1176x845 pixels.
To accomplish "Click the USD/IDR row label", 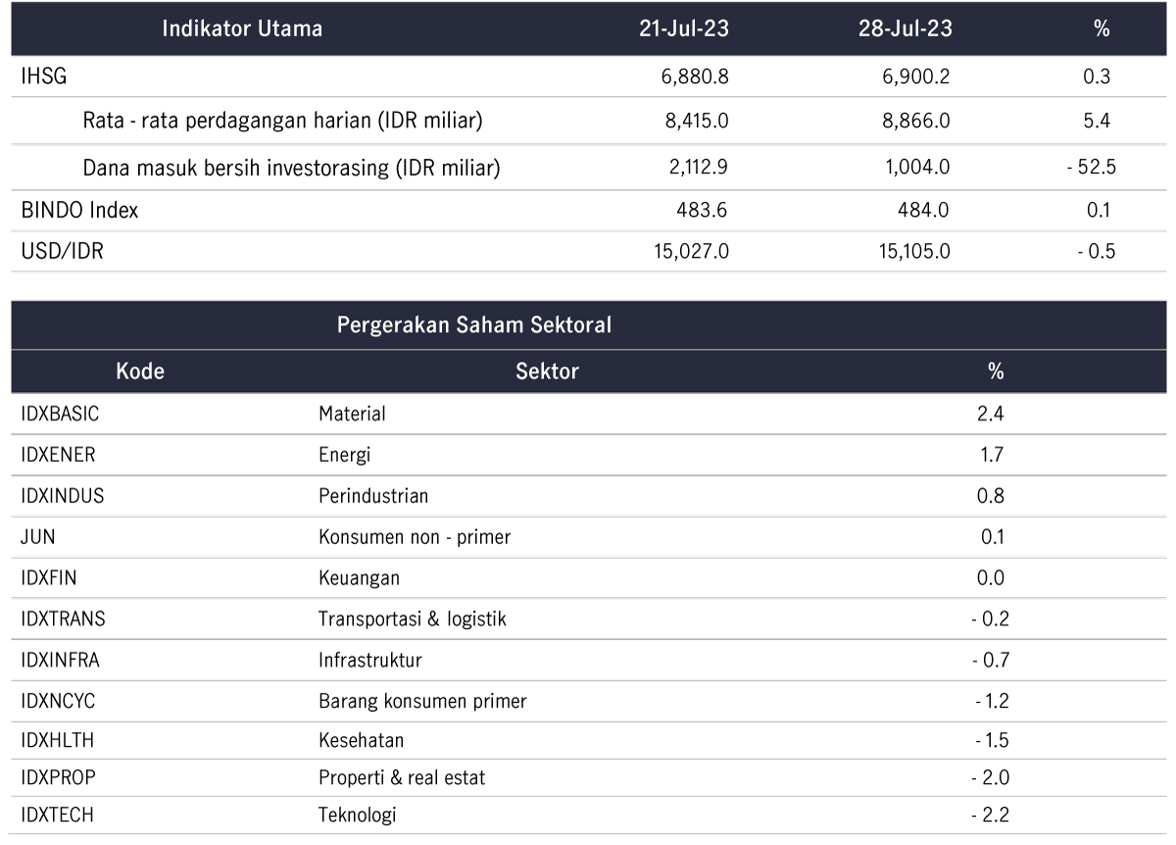I will click(x=62, y=252).
